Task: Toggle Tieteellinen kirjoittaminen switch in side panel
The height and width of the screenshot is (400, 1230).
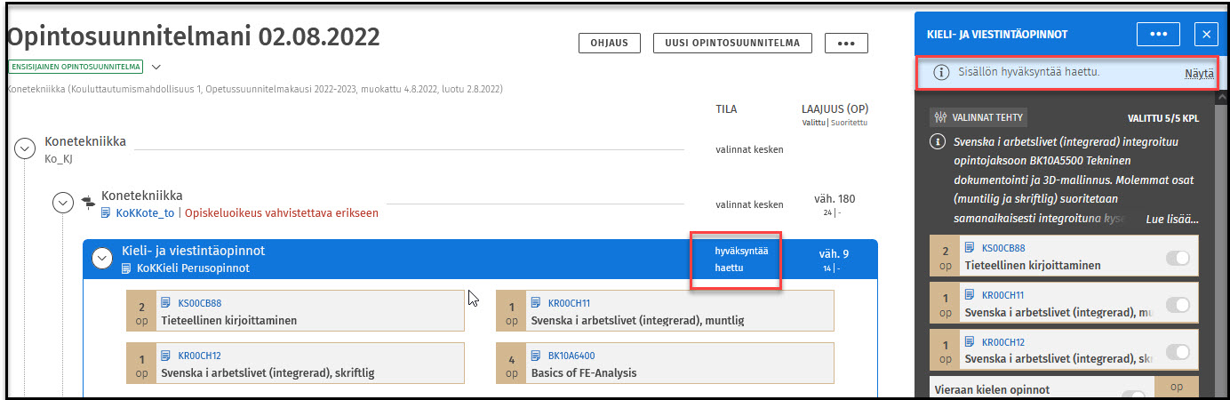Action: [1178, 258]
